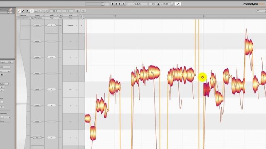Click the 600.0 cents tuning value
The image size is (266, 149).
(x=37, y=41)
